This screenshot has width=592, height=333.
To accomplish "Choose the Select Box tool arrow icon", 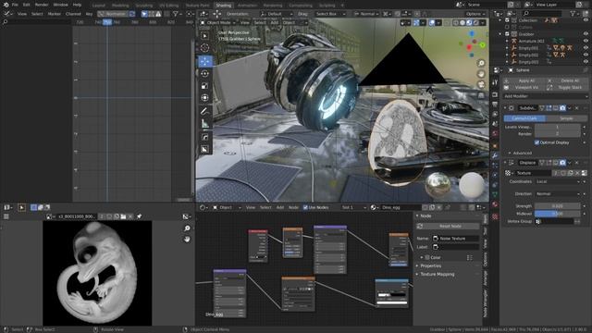I will tap(204, 35).
